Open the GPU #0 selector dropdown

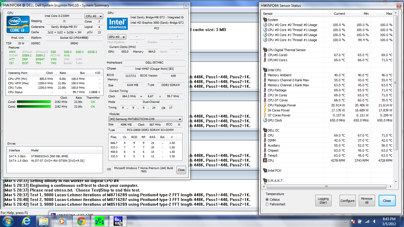click(117, 37)
